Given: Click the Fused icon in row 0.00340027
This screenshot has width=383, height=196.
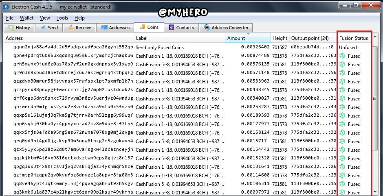Looking at the screenshot, I should pyautogui.click(x=343, y=99).
